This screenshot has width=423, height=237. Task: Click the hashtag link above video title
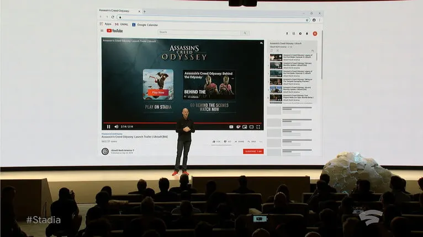click(x=112, y=134)
